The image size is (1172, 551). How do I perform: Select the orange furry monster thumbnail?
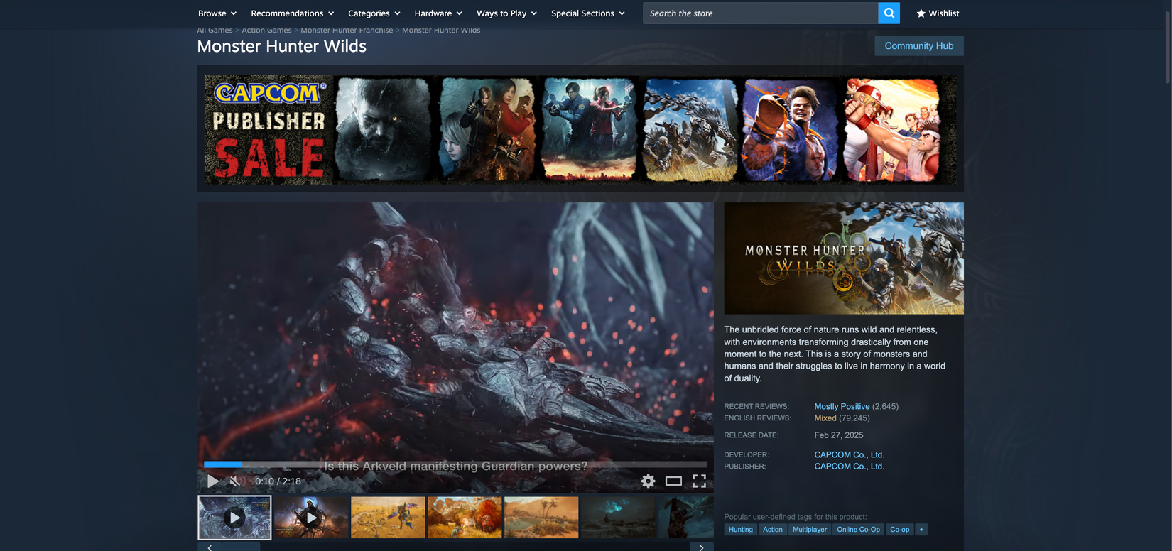click(x=465, y=518)
